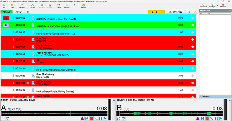Toggle loop on Player B
Screen dimensions: 232x121
click(x=123, y=118)
